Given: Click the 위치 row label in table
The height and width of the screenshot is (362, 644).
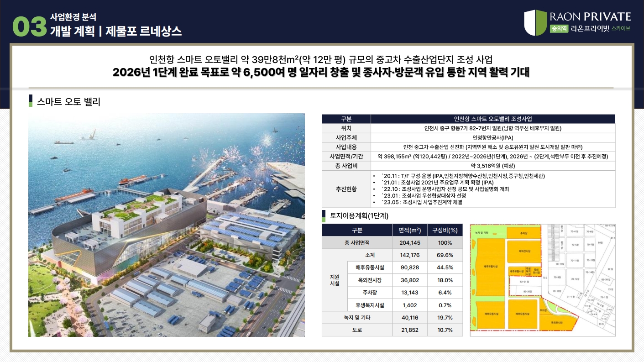Looking at the screenshot, I should click(x=346, y=128).
